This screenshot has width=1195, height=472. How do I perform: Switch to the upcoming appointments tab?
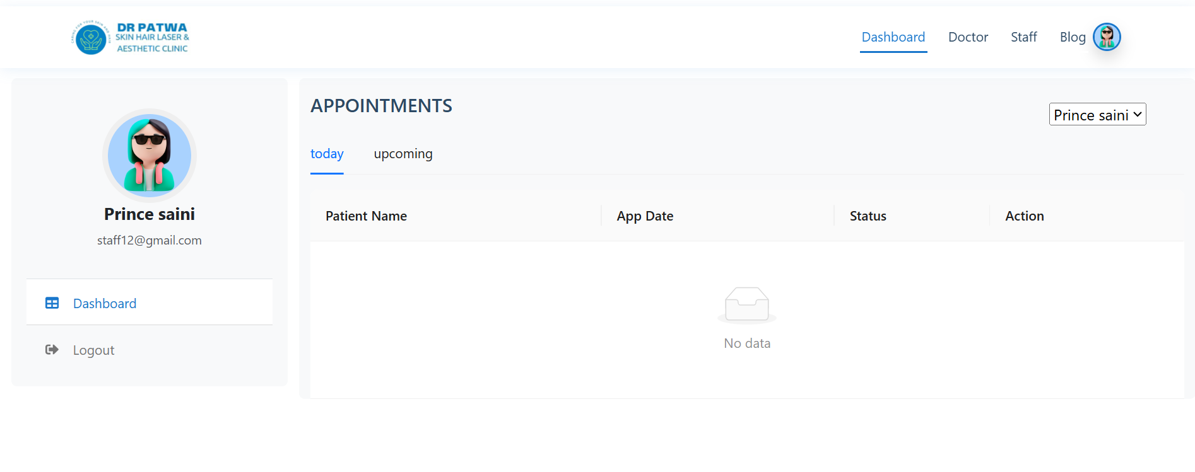403,154
